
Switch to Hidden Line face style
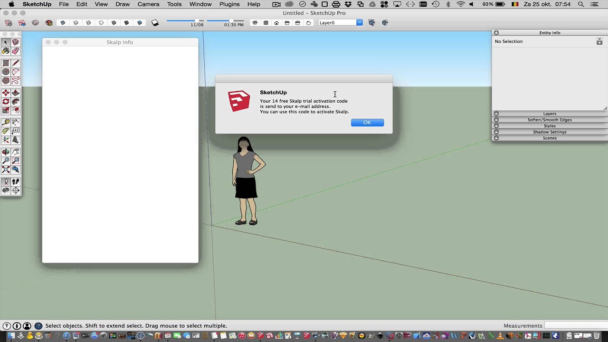click(x=101, y=22)
